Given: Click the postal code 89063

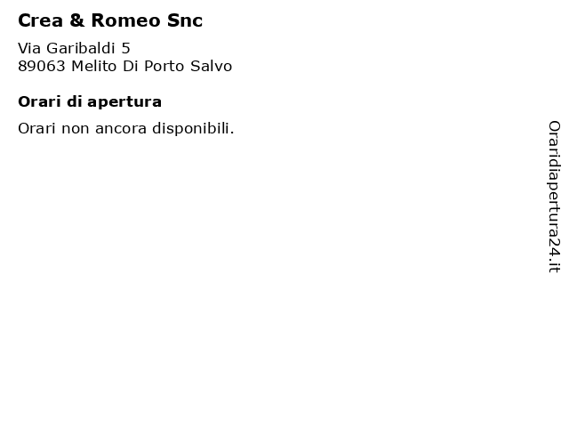Looking at the screenshot, I should click(42, 66).
